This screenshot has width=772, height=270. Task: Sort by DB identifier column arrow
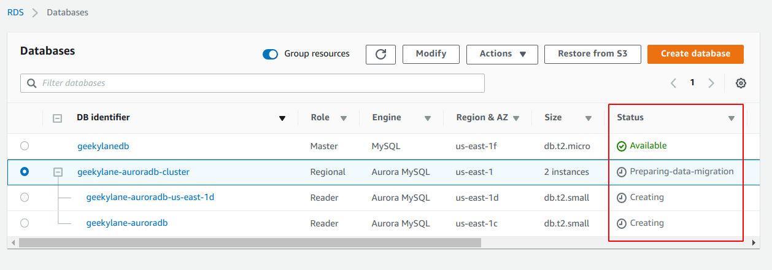(x=282, y=118)
